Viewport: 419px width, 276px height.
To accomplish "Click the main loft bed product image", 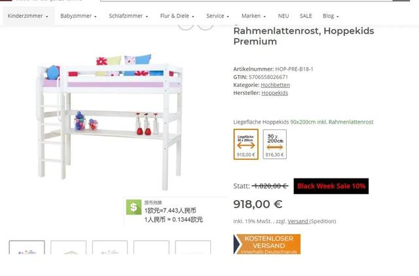I will 109,122.
